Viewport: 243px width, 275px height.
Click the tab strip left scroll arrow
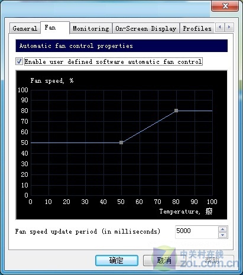220,27
